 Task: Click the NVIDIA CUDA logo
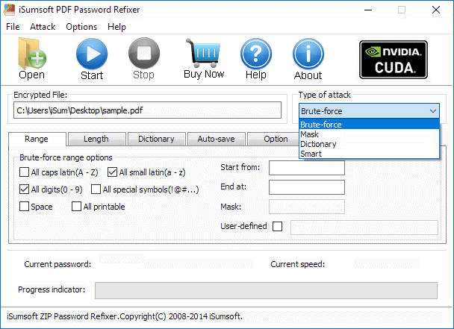point(394,60)
